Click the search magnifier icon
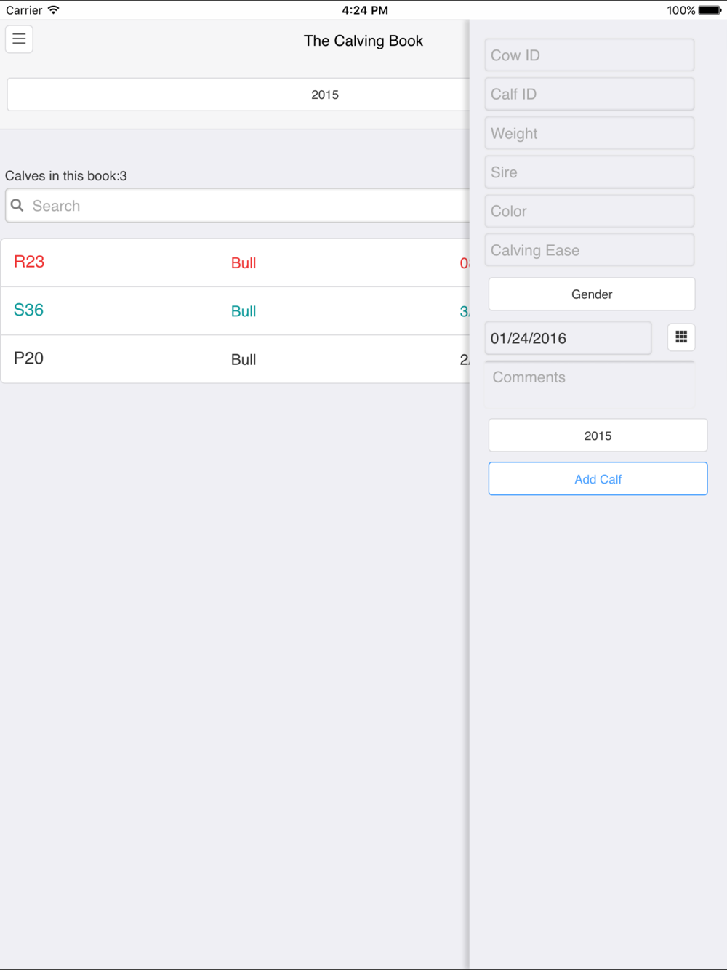 click(x=17, y=206)
